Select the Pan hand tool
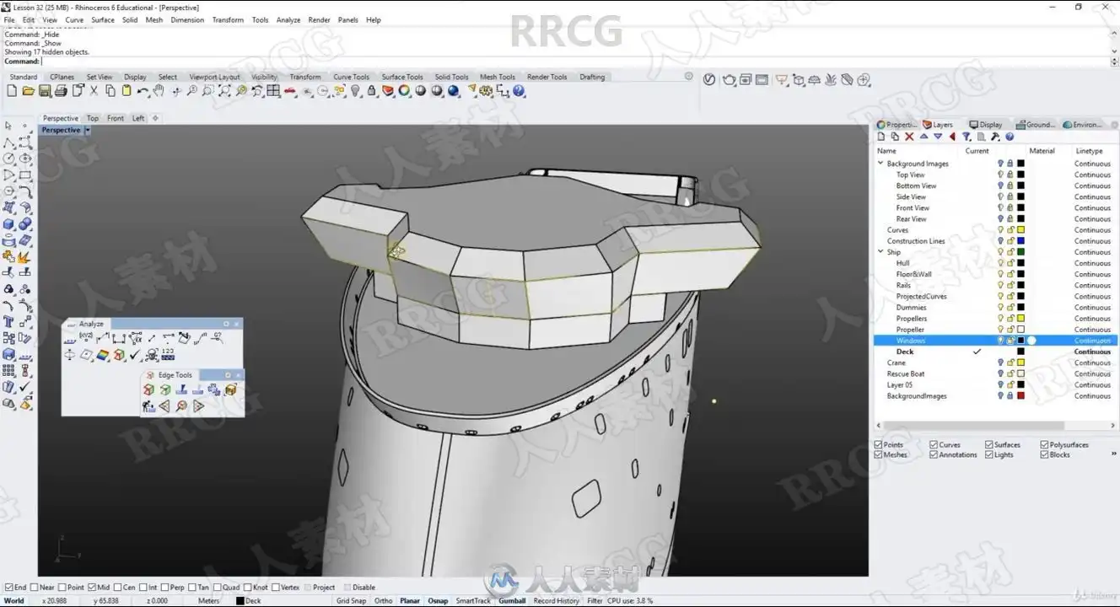The height and width of the screenshot is (607, 1120). point(159,90)
